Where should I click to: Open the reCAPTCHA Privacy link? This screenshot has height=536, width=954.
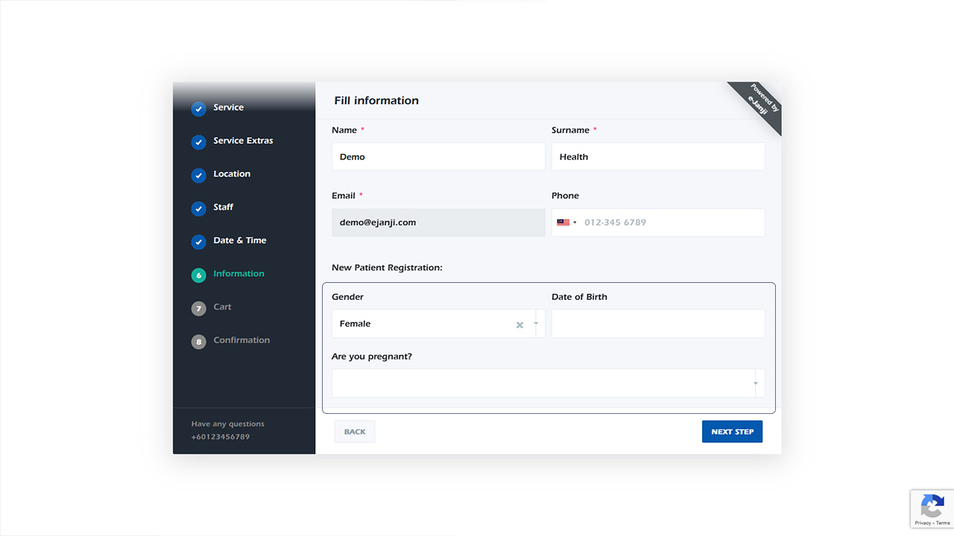[923, 523]
